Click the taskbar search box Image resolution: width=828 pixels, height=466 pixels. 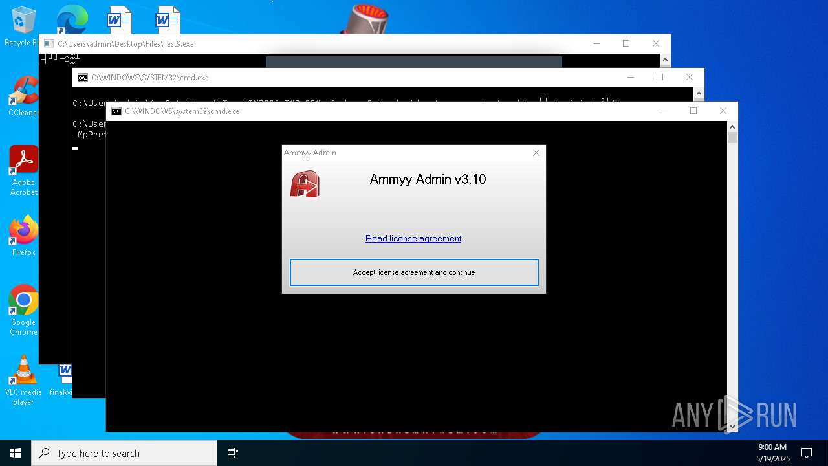pyautogui.click(x=124, y=453)
